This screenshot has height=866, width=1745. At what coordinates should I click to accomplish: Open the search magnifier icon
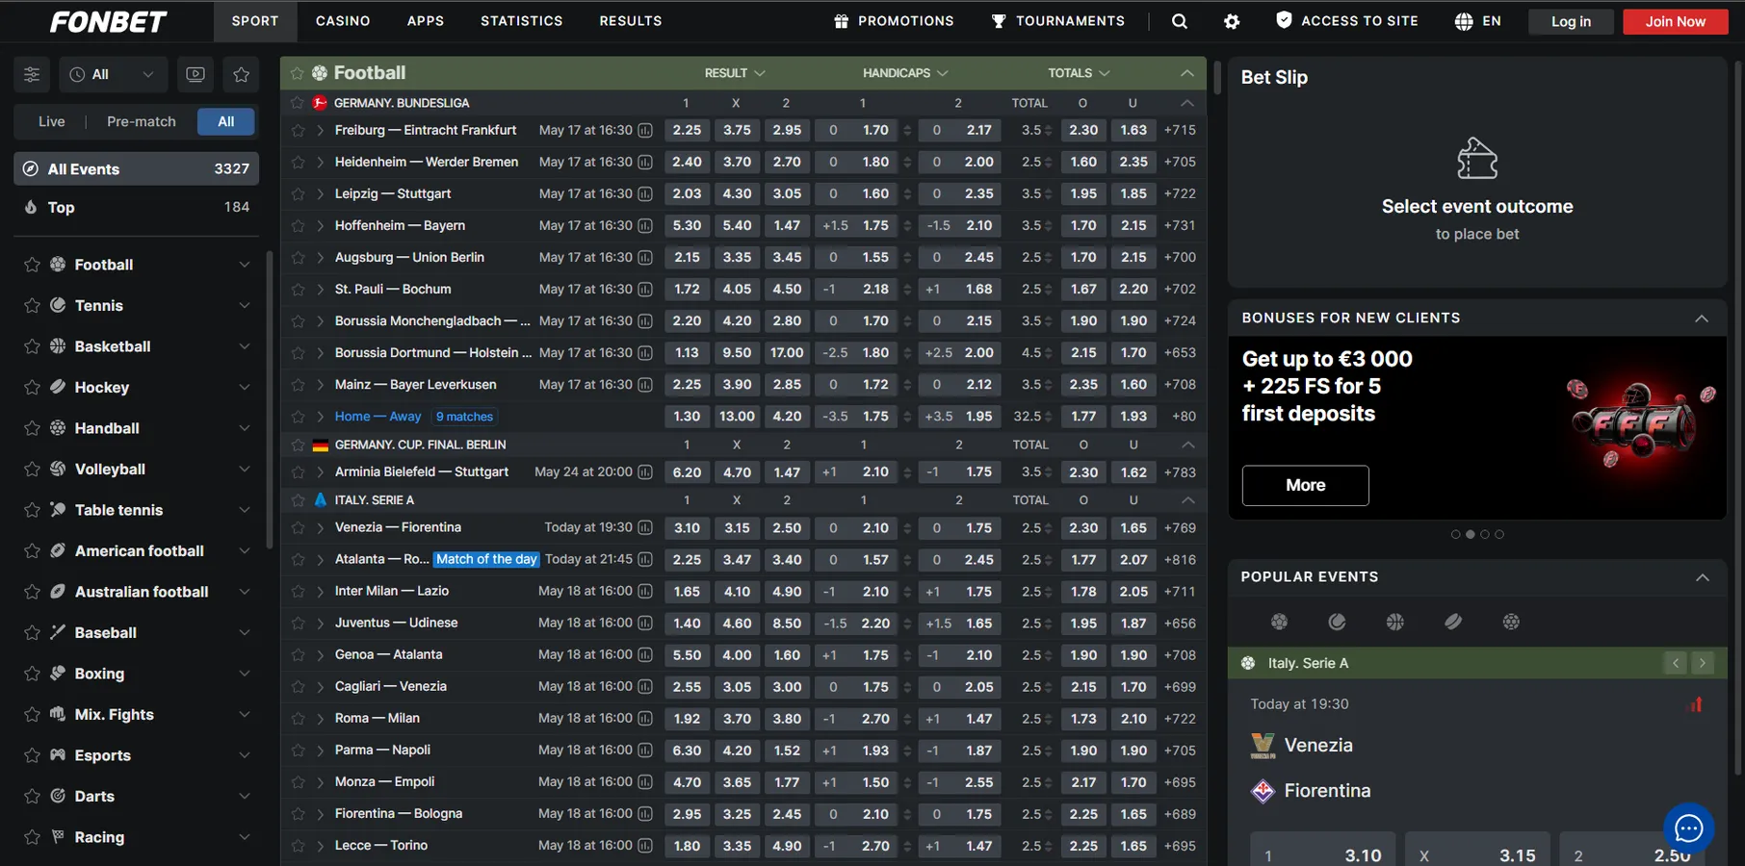(x=1179, y=21)
